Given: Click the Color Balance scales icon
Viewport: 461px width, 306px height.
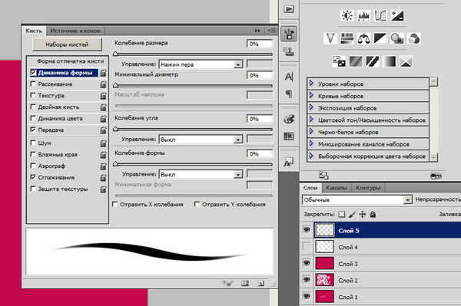Looking at the screenshot, I should [363, 38].
